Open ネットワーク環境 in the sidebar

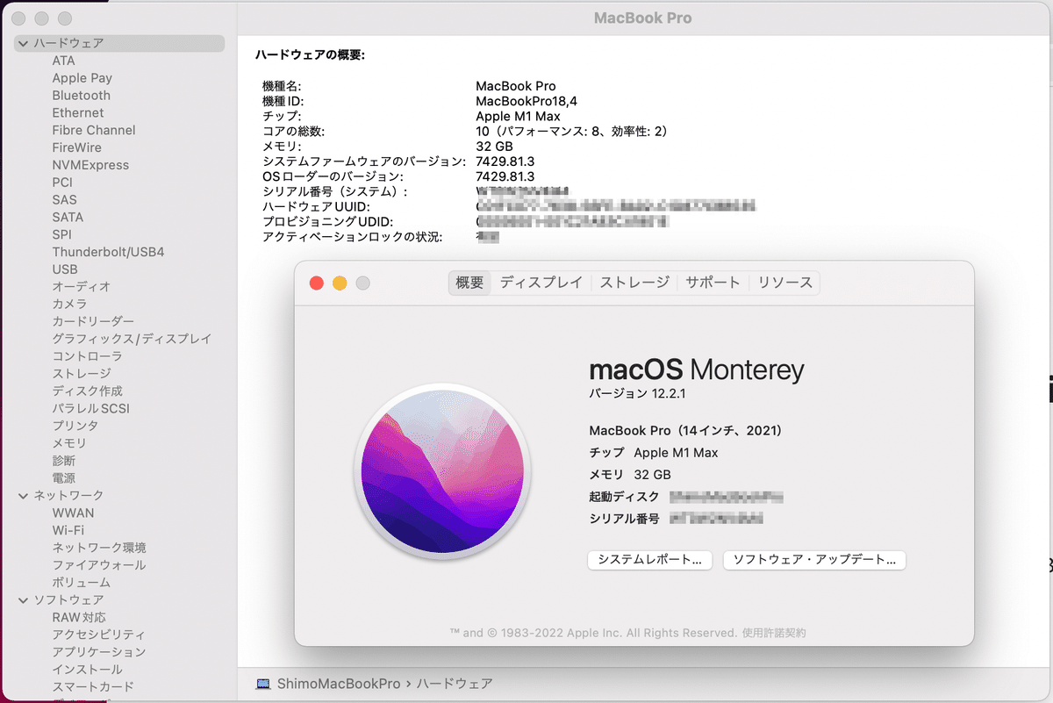point(98,548)
